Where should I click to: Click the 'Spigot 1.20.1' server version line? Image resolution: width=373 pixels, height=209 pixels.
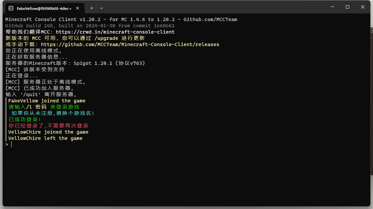75,63
